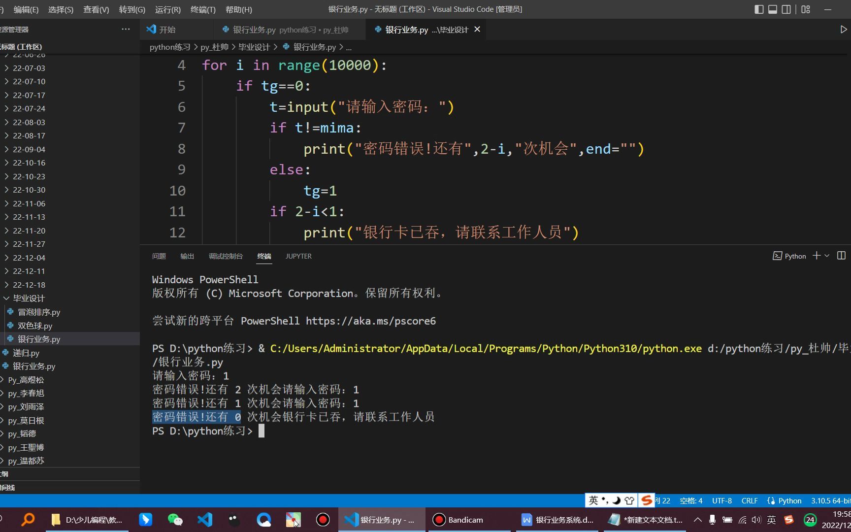Open the WeChat taskbar icon

[175, 520]
